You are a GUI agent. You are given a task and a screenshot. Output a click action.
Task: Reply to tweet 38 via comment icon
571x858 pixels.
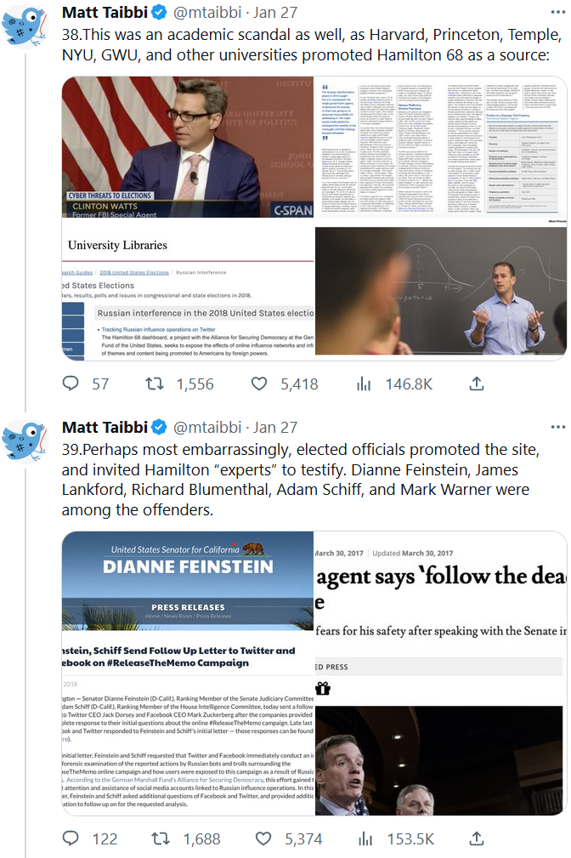coord(71,383)
